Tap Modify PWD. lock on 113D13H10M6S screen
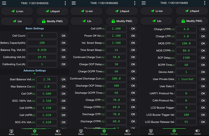 (x=192, y=21)
